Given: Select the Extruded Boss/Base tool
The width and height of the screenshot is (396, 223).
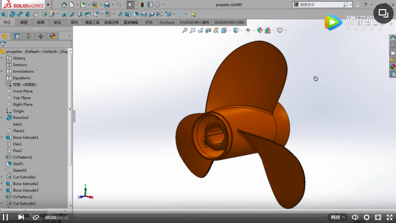Looking at the screenshot, I should pyautogui.click(x=4, y=14).
